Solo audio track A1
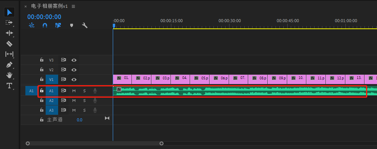The width and height of the screenshot is (377, 149). 84,91
